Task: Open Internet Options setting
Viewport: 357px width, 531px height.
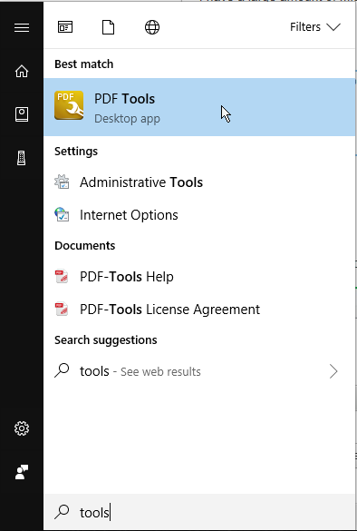Action: point(199,215)
